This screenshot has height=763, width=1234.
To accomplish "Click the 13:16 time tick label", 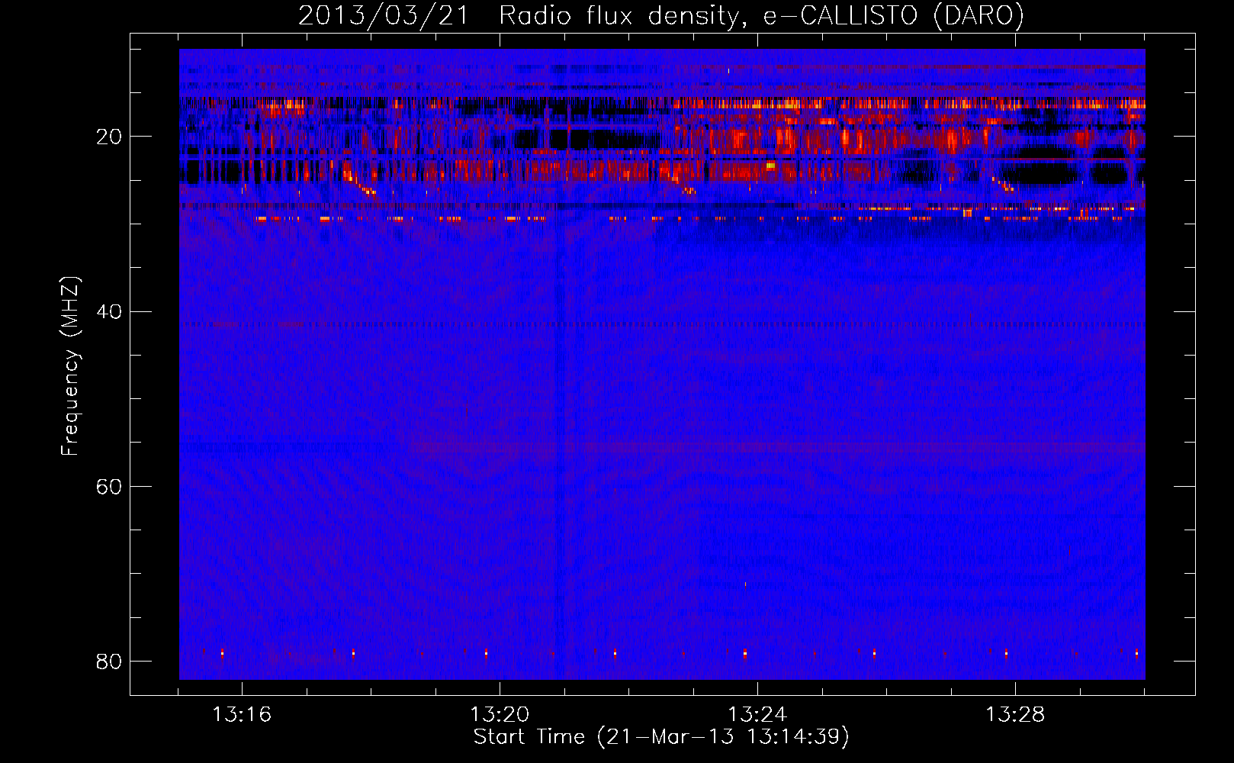I will click(x=242, y=714).
